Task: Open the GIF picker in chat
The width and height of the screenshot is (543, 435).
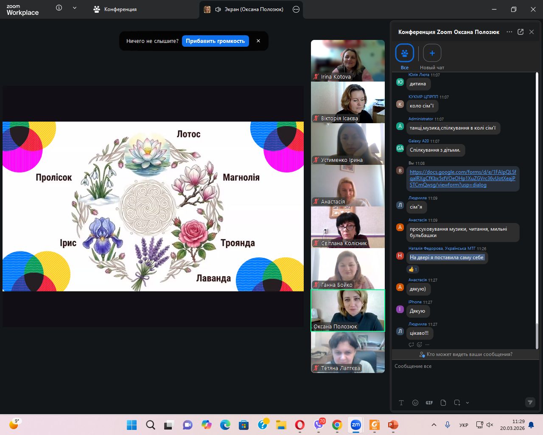Action: click(x=429, y=403)
